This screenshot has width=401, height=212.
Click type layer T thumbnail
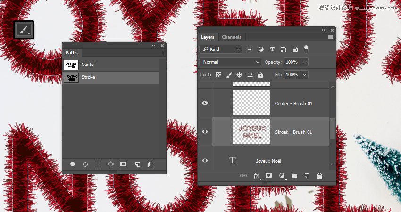pyautogui.click(x=232, y=160)
